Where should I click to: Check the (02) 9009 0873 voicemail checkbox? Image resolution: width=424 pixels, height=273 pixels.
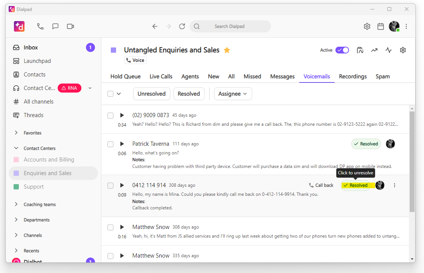[x=110, y=116]
